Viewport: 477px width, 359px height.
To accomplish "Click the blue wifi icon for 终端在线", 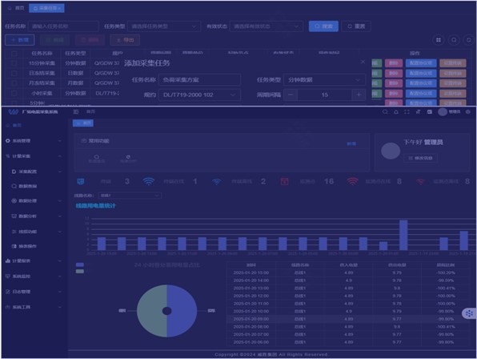I will coord(148,181).
